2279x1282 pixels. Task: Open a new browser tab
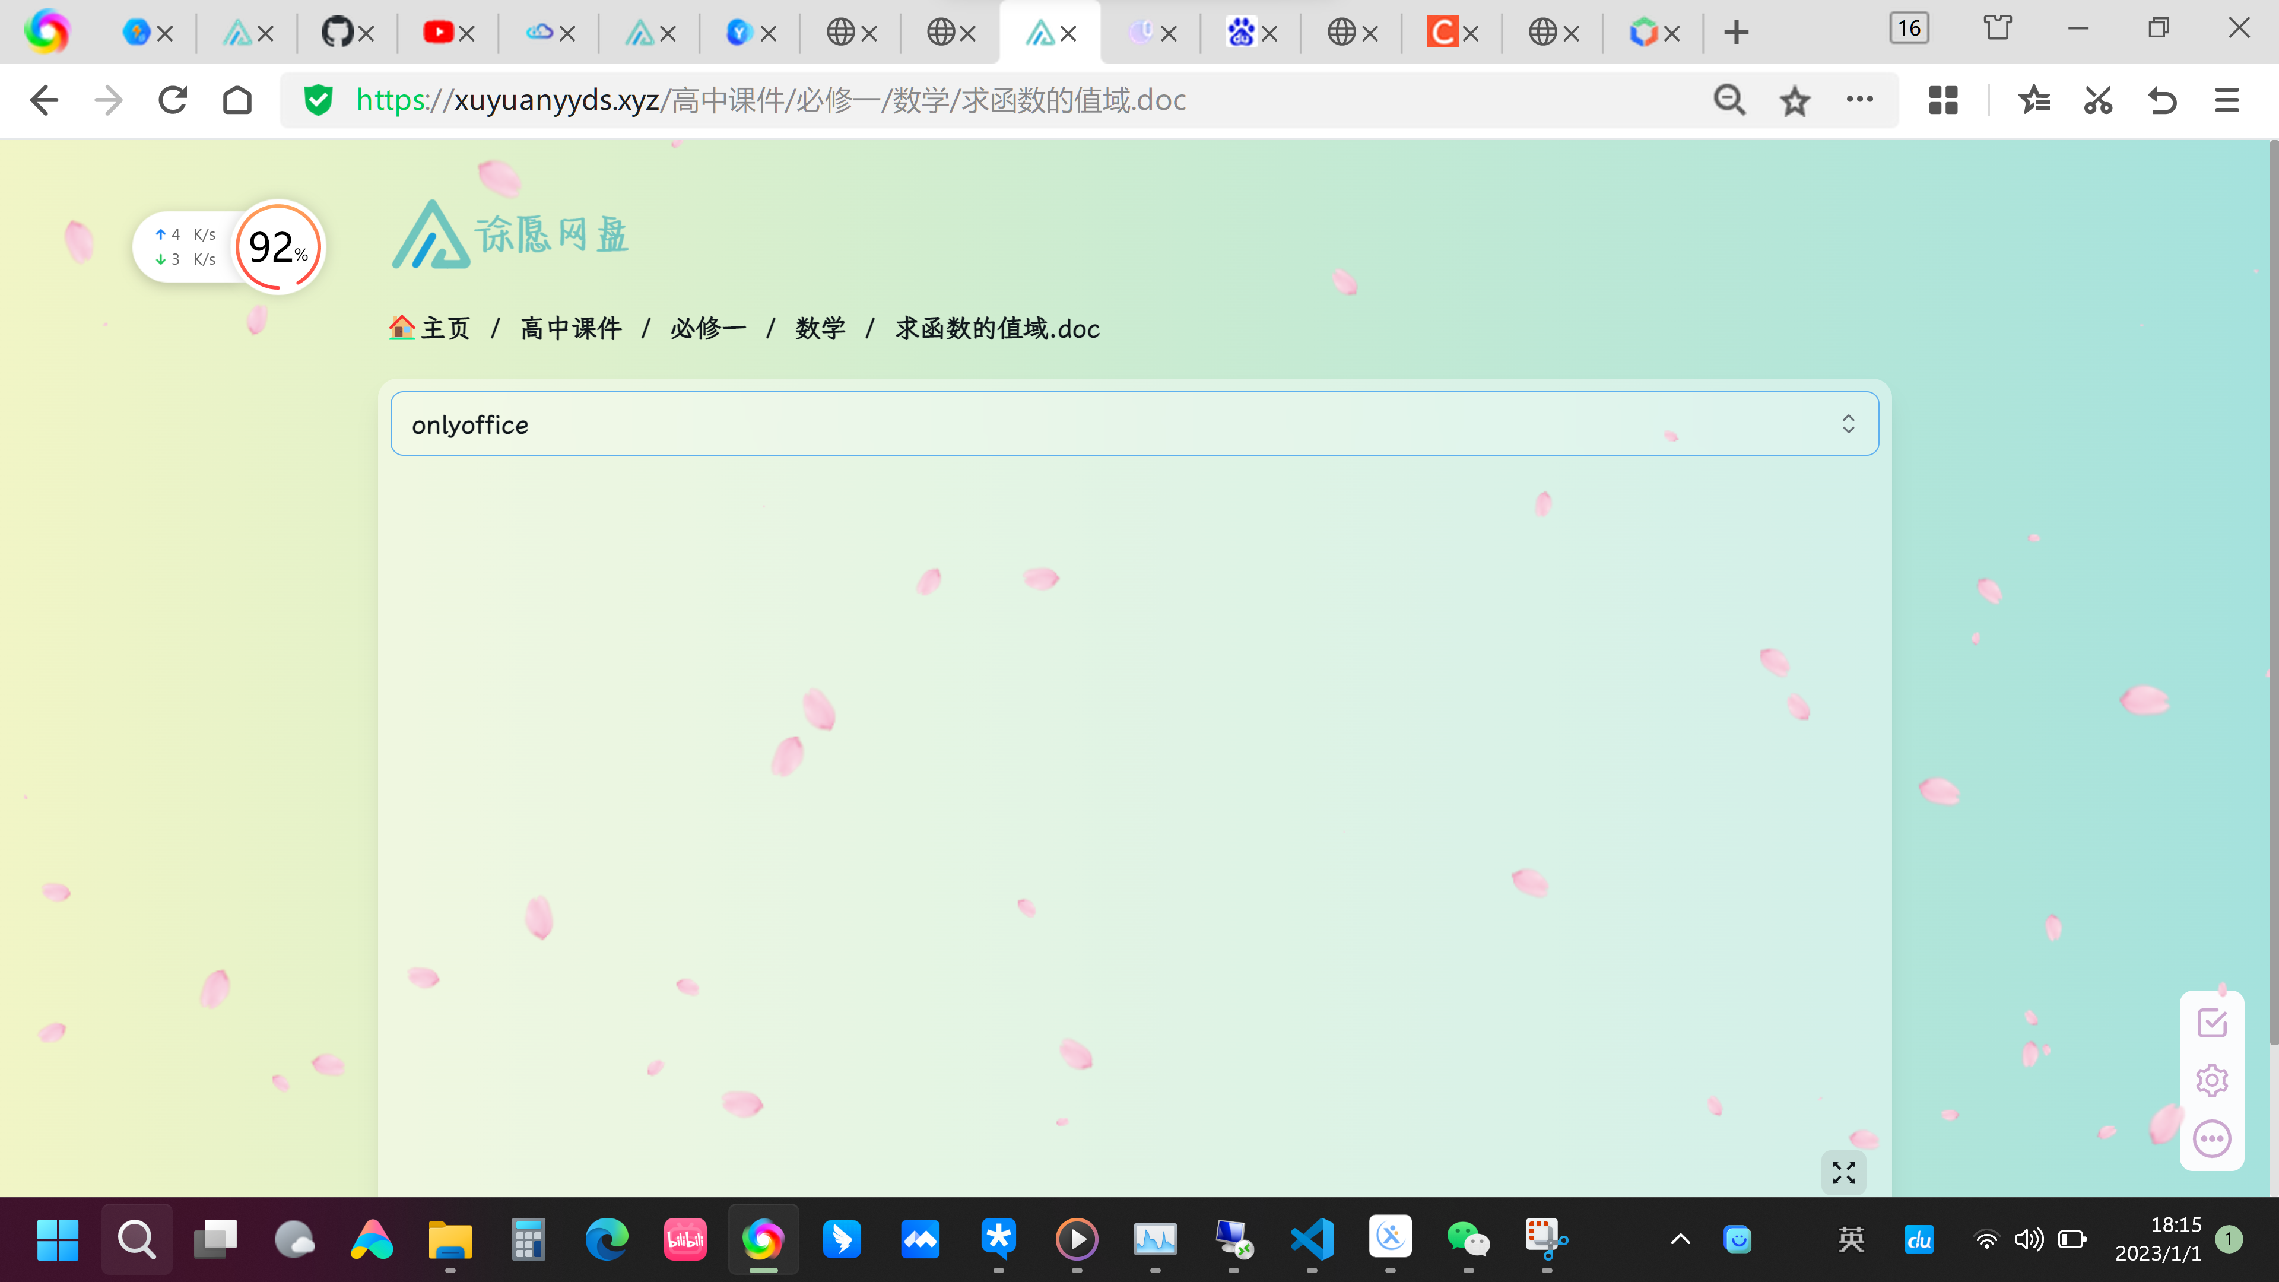[1737, 33]
